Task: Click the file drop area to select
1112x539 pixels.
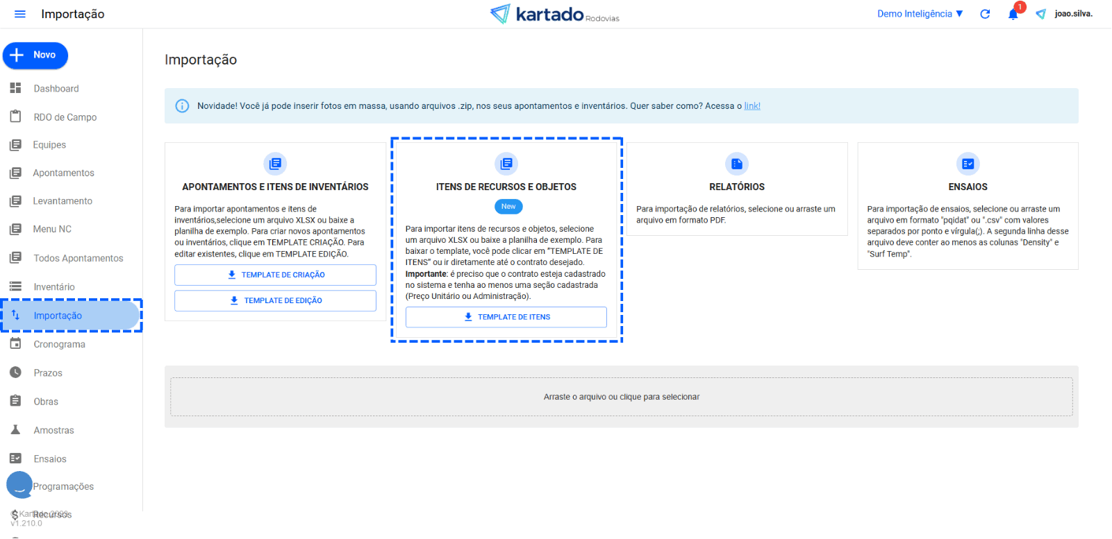Action: (621, 397)
